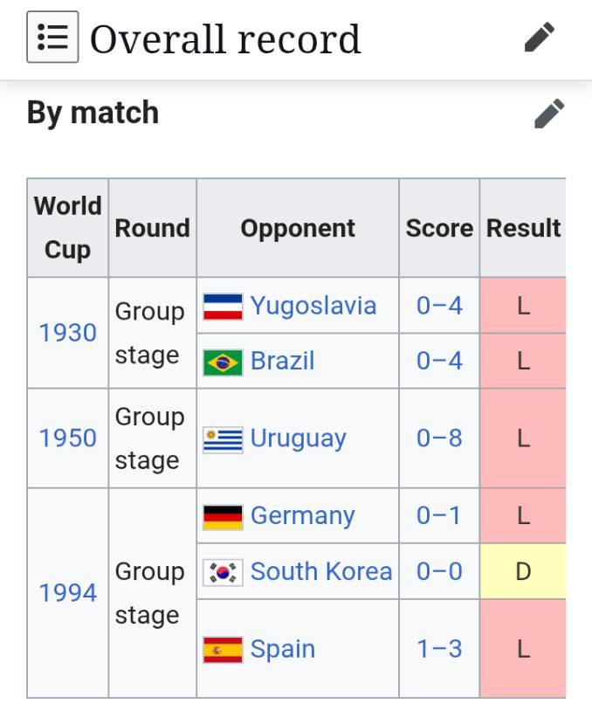Click the Germany flag icon

pyautogui.click(x=223, y=516)
